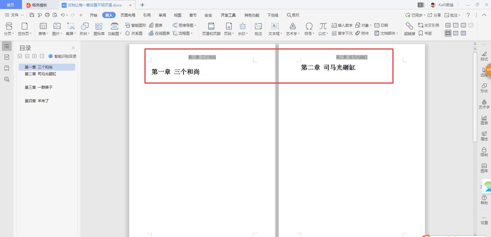
Task: Insert a bookmark (书签)
Action: click(425, 33)
